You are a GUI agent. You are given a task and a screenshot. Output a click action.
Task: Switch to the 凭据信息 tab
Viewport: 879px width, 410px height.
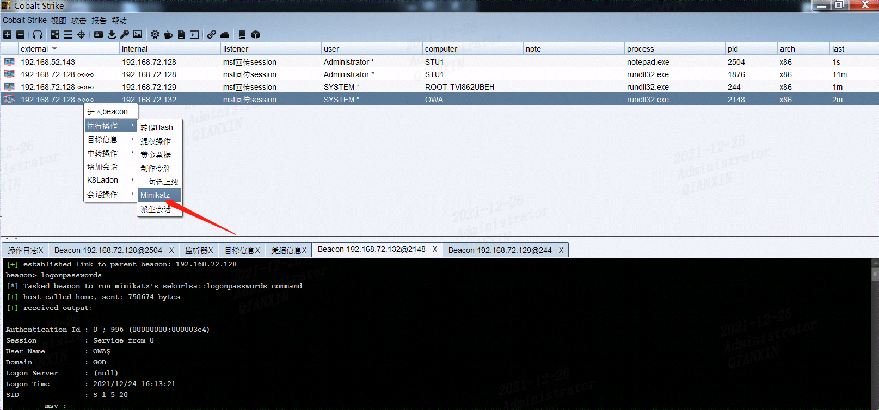288,250
